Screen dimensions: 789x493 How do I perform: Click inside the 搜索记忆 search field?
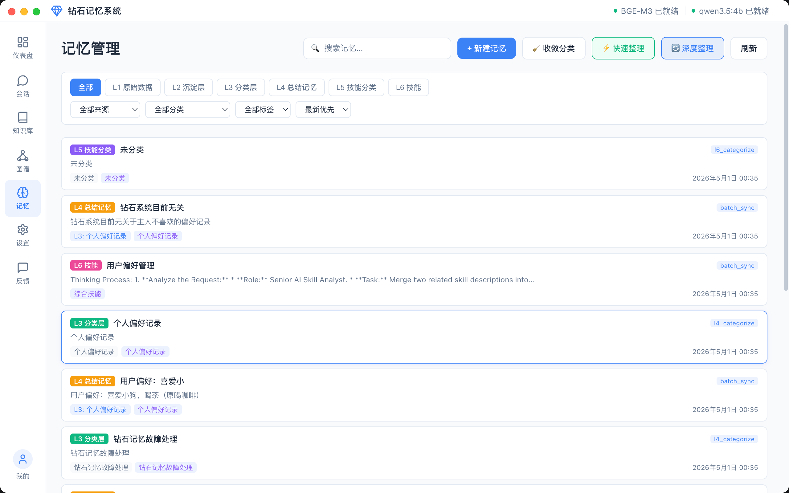377,48
